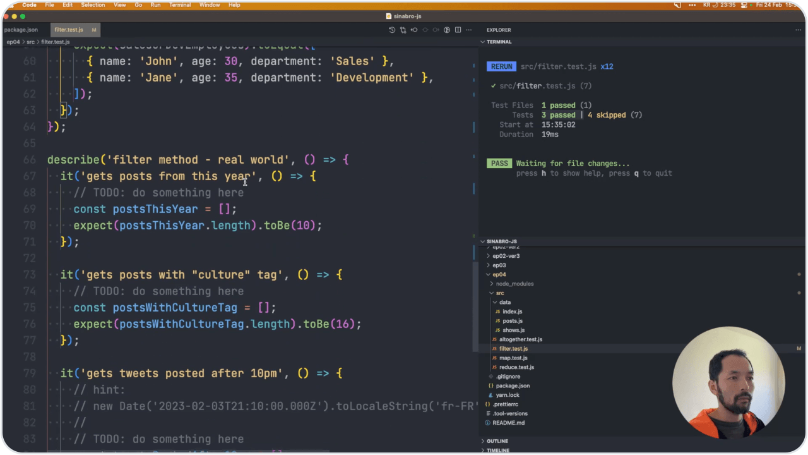Collapse the data folder
This screenshot has height=455, width=808.
click(495, 303)
